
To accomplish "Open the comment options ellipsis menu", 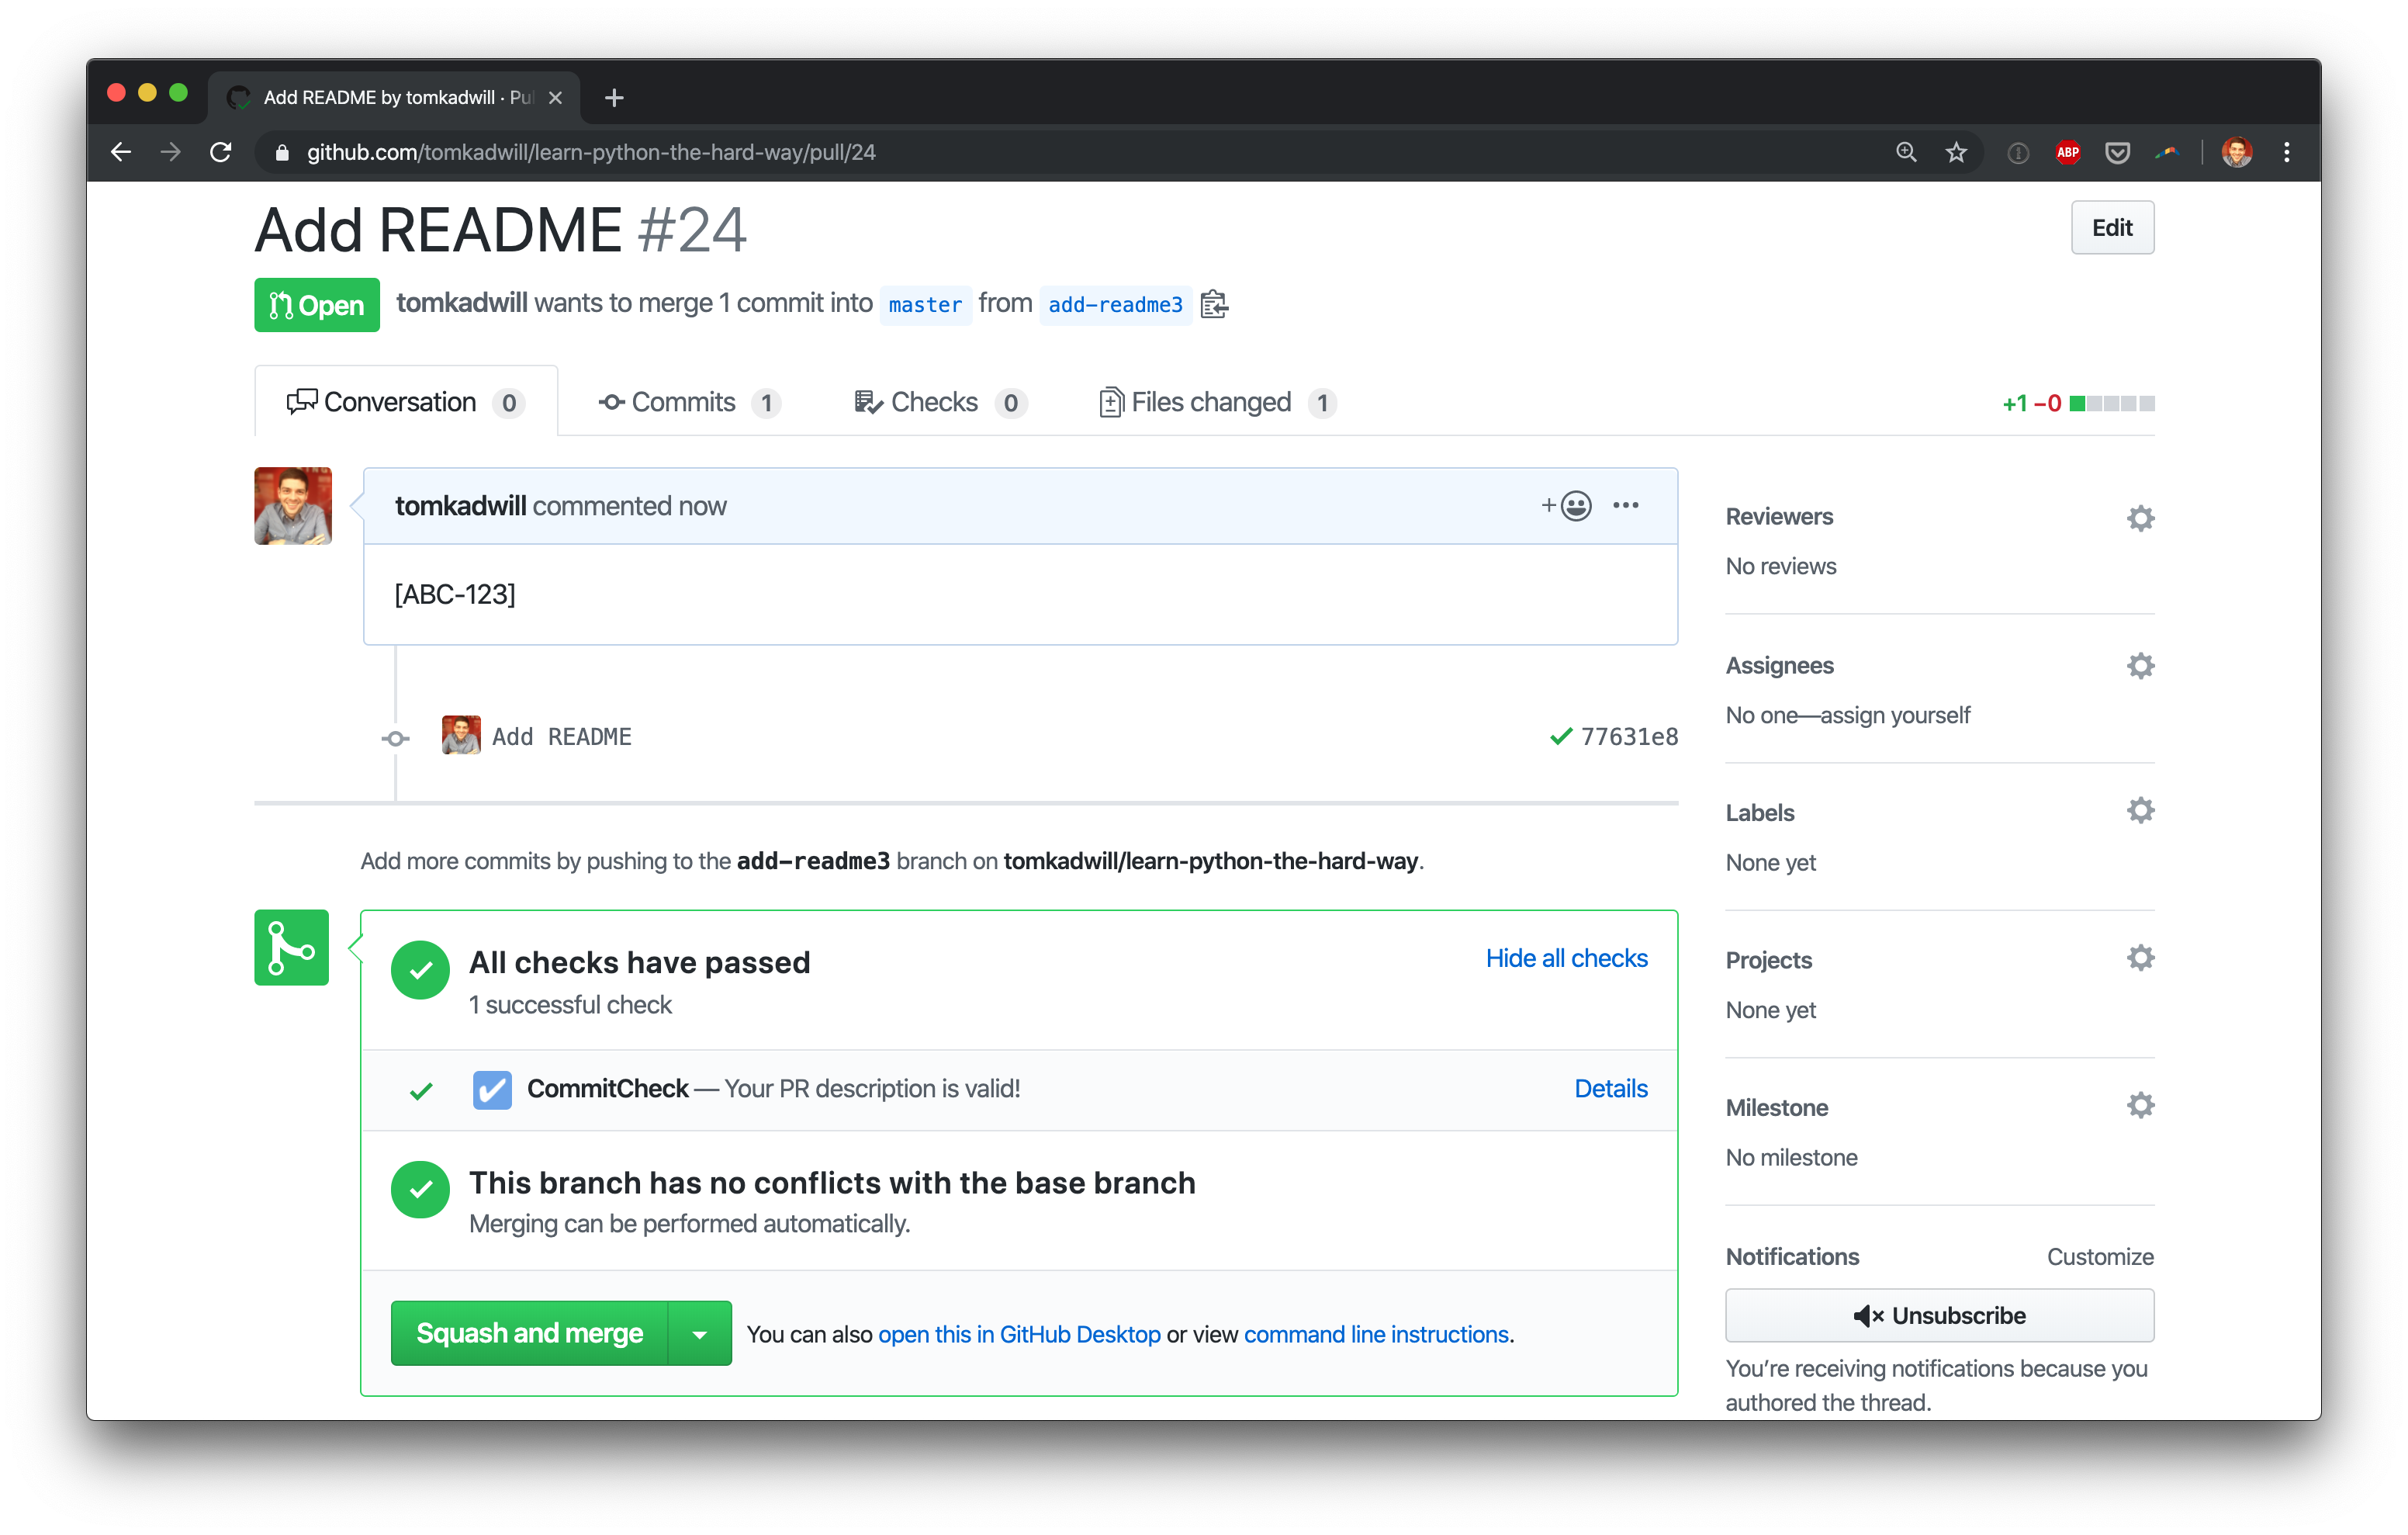I will pos(1625,506).
